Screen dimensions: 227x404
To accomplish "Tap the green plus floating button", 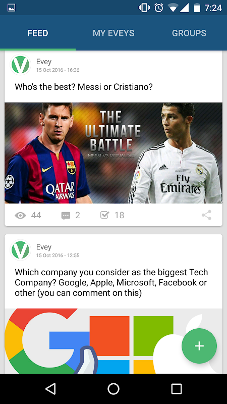I will coord(199,346).
